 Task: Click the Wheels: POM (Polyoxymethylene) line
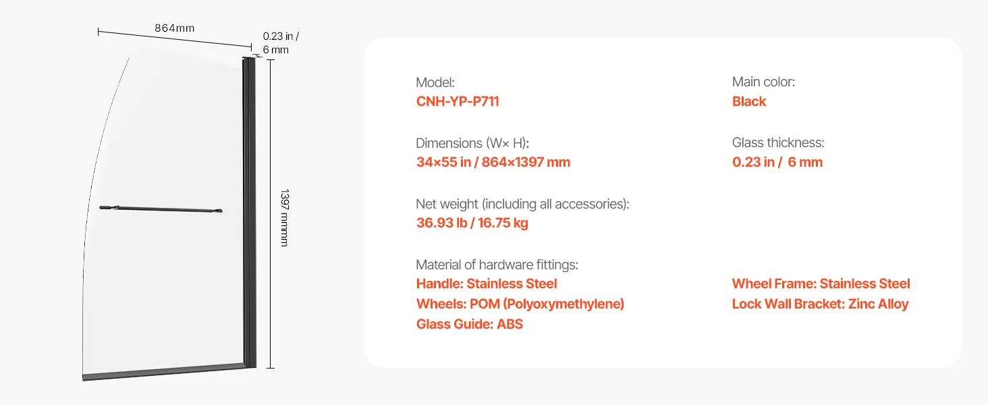coord(520,304)
